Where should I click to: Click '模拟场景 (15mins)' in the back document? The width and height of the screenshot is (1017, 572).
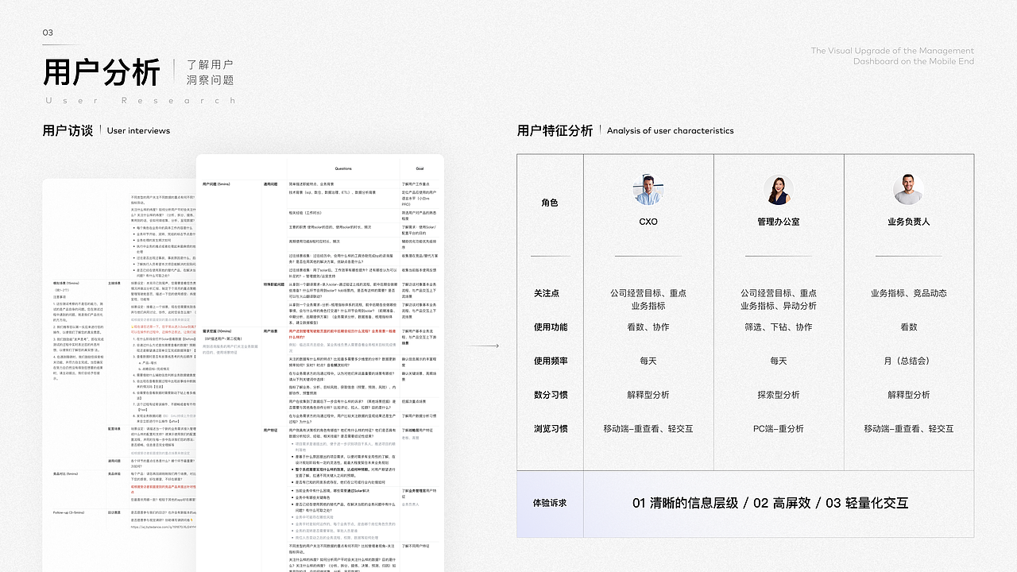66,283
